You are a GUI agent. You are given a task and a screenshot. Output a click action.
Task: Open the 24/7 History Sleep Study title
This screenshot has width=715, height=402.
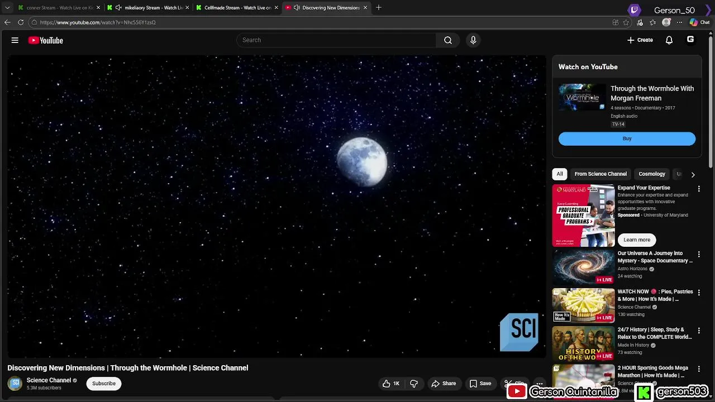tap(655, 333)
